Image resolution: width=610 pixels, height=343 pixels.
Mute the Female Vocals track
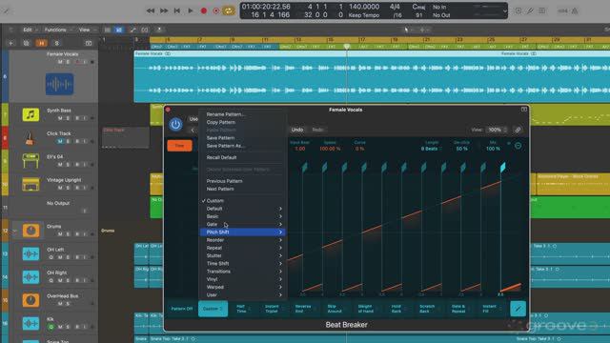[x=60, y=62]
